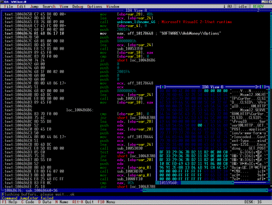This screenshot has height=205, width=272.
Task: Close IDA View-B using its corner box
Action: [x=162, y=87]
